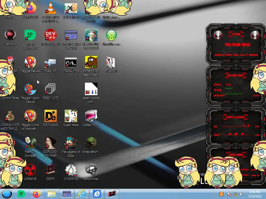Open the Control Panel desktop icon
Viewport: 266px width, 199px height.
tap(10, 98)
